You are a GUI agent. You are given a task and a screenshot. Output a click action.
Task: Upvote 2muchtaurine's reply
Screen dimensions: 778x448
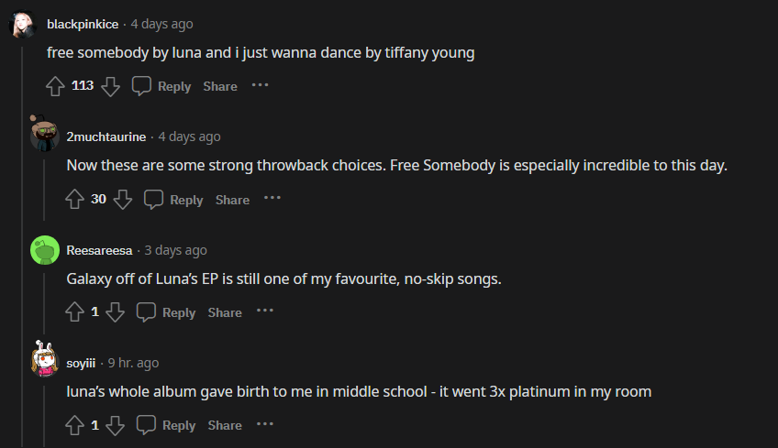[x=75, y=200]
